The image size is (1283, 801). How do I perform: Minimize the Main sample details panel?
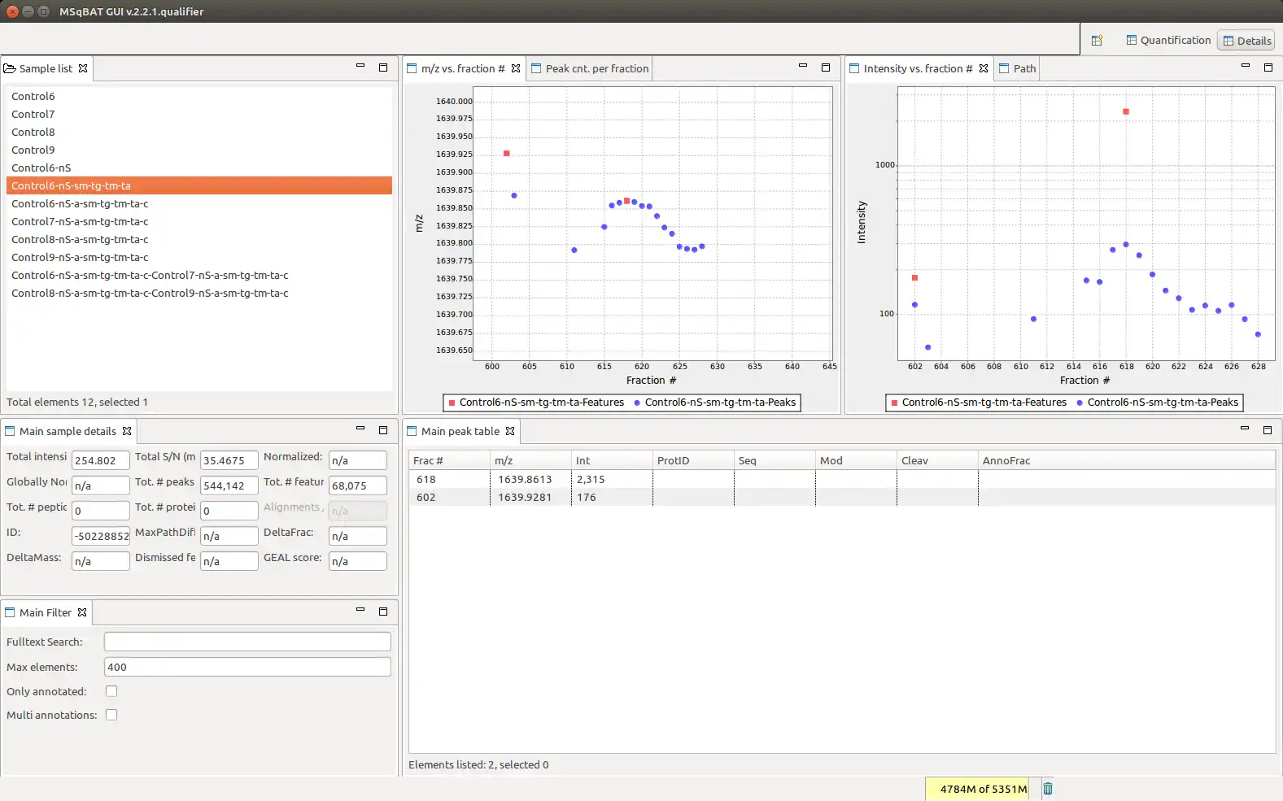pyautogui.click(x=360, y=429)
